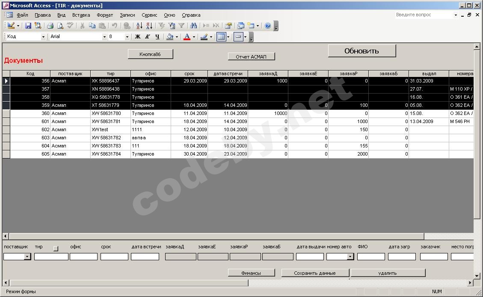Toggle underline Ч formatting
This screenshot has width=483, height=297.
click(157, 37)
